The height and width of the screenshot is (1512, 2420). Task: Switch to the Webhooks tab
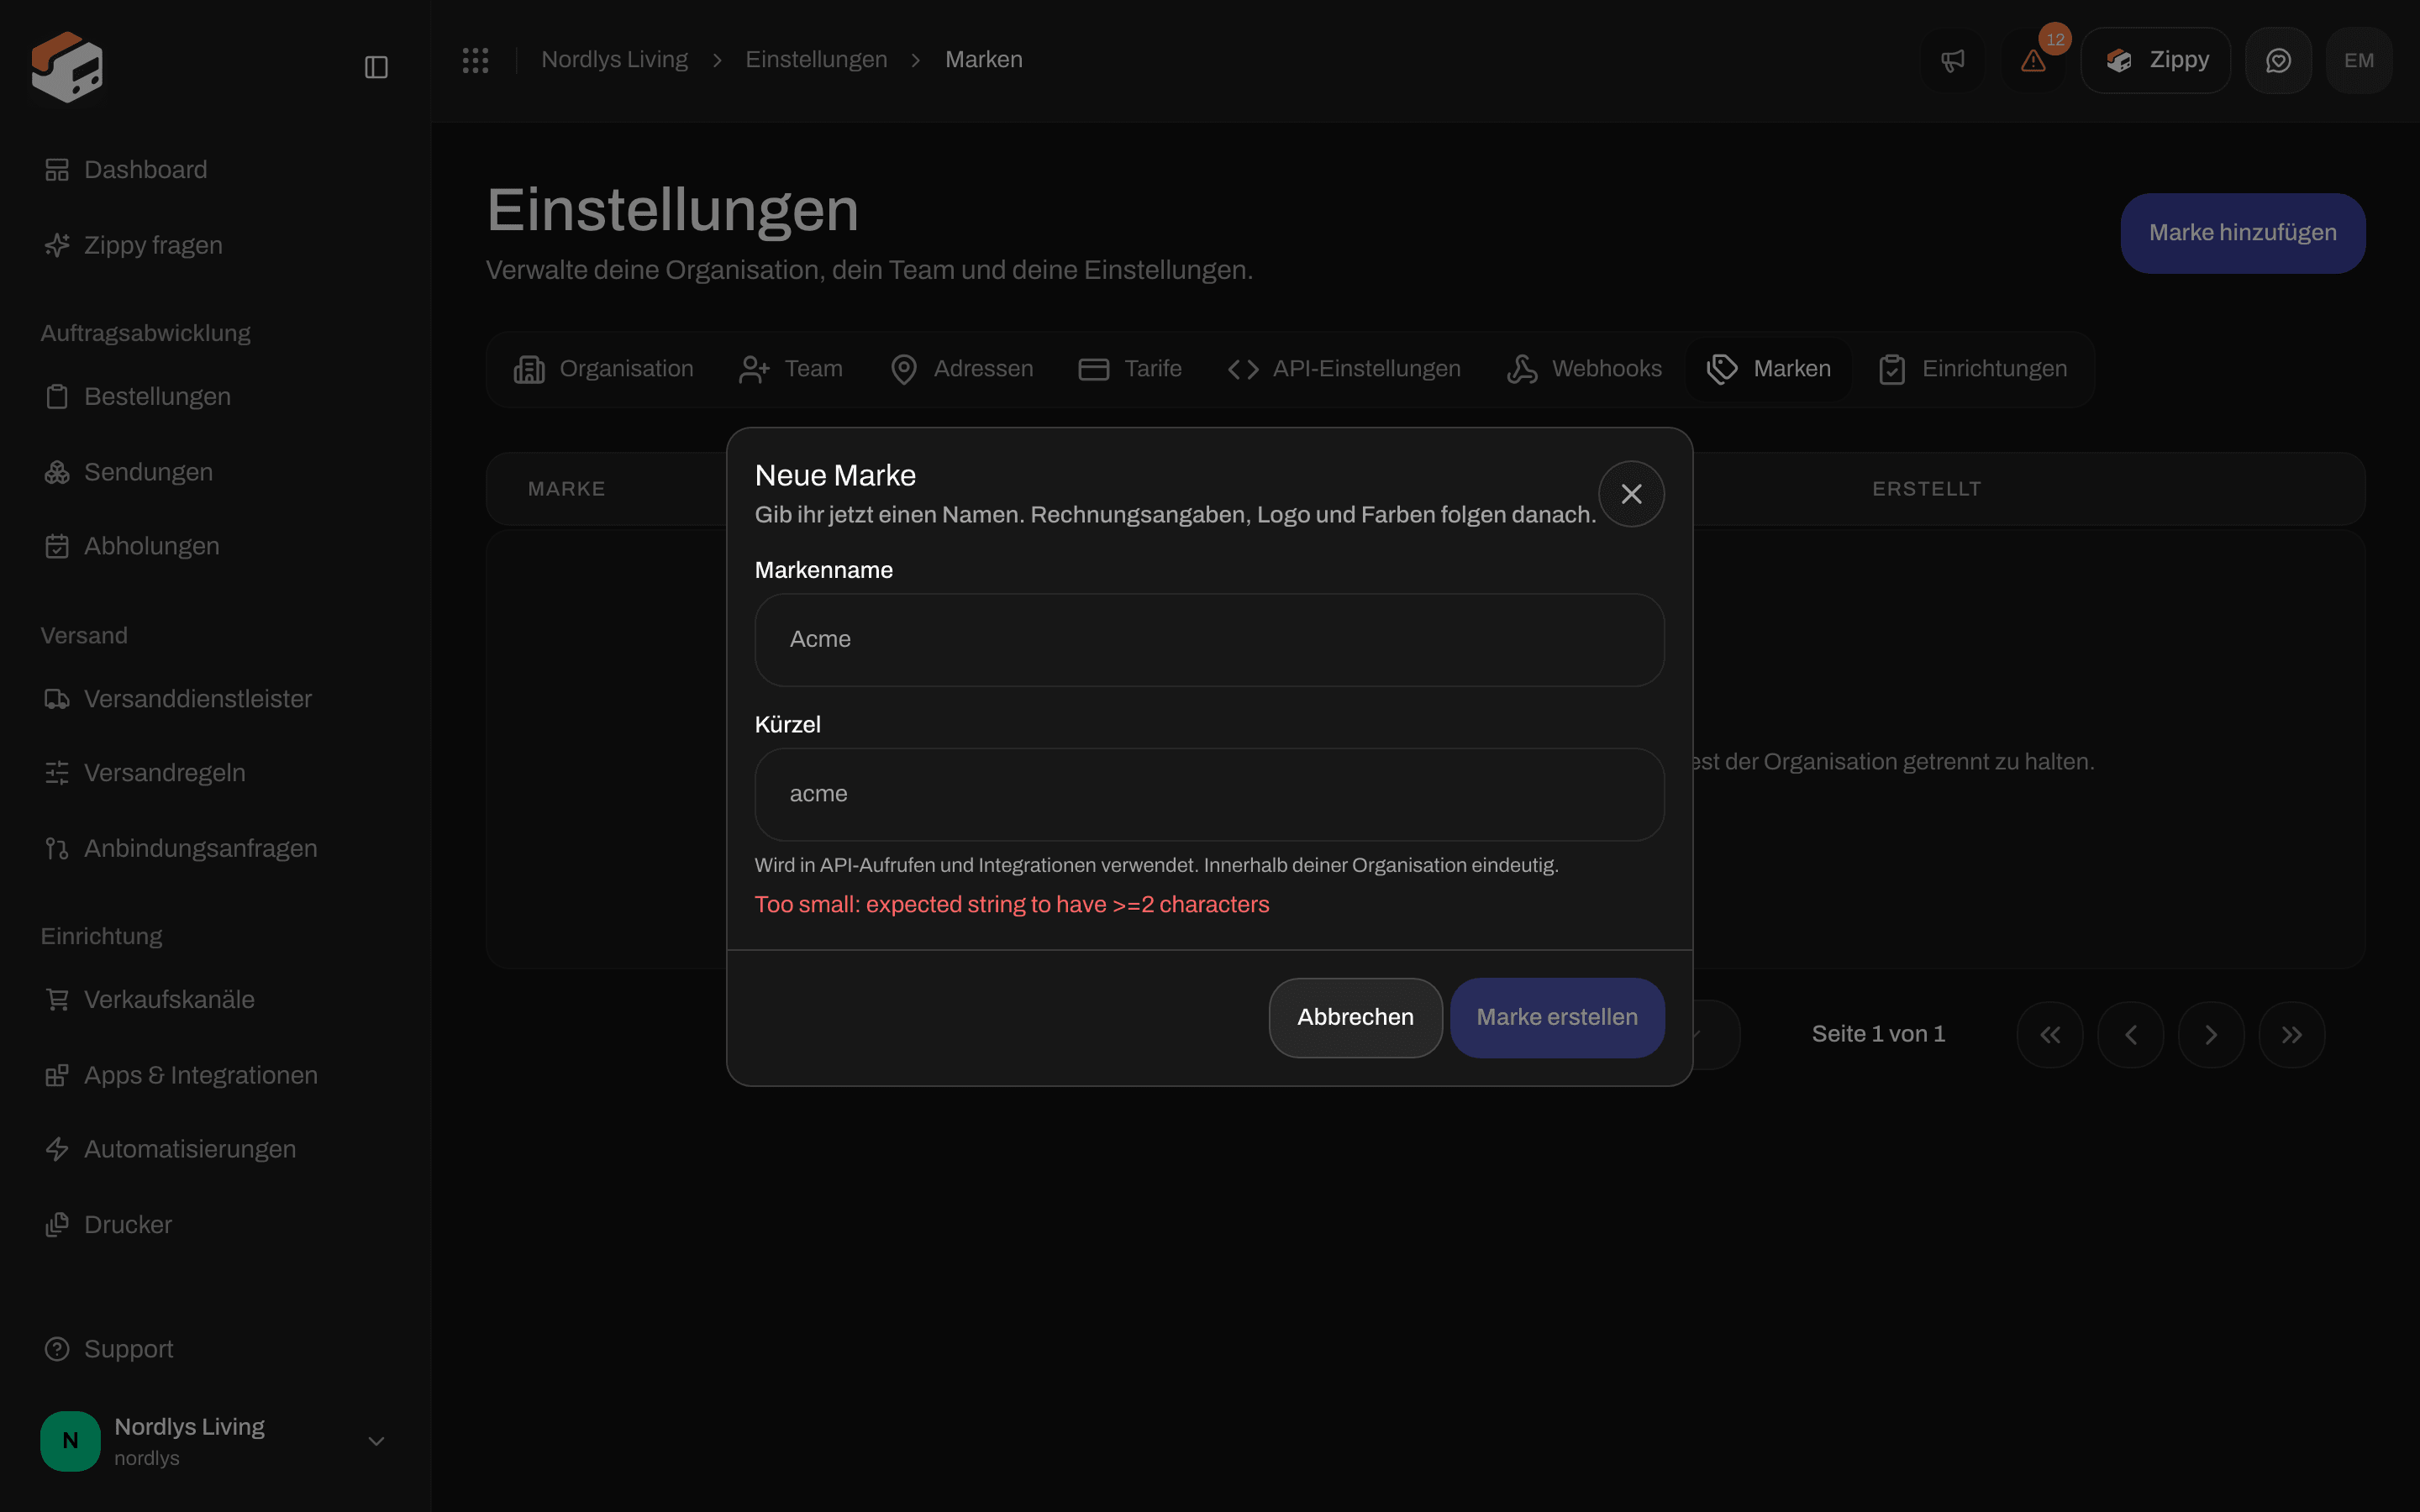[x=1584, y=369]
